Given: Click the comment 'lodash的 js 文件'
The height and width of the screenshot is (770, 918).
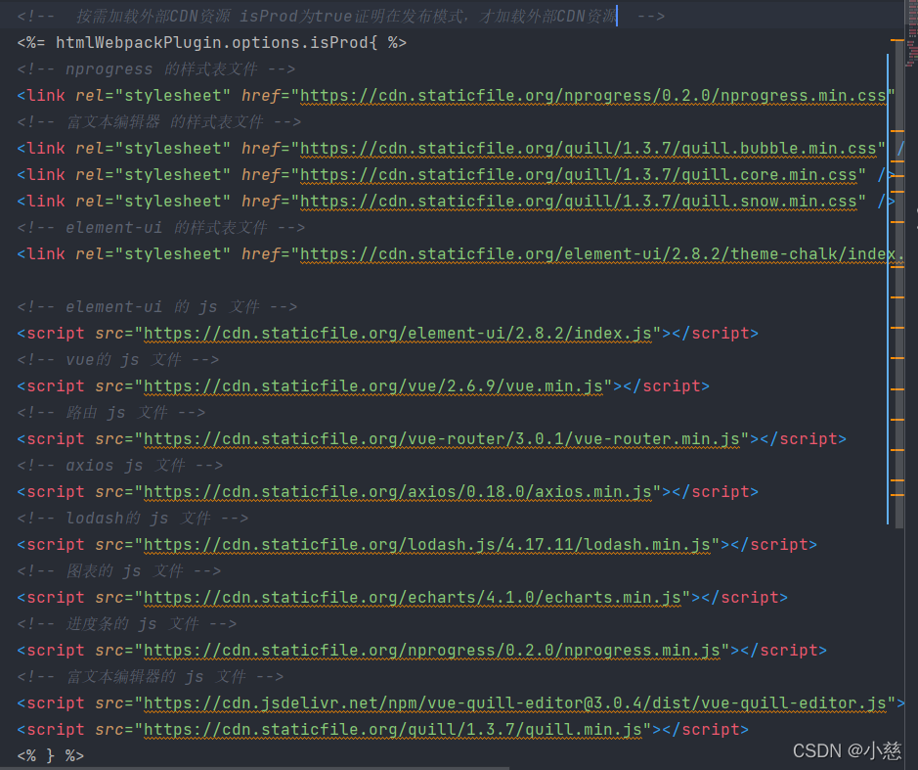Looking at the screenshot, I should click(x=132, y=518).
